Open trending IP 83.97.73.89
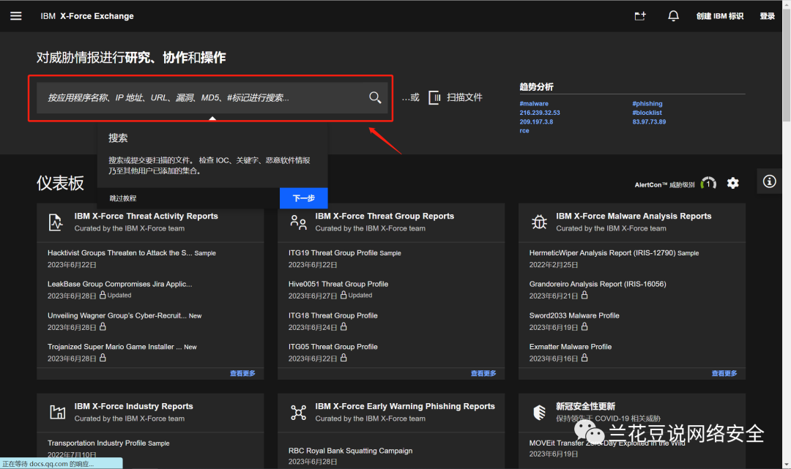The image size is (791, 469). coord(649,122)
